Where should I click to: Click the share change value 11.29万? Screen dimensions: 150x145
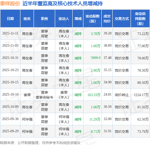coord(95,119)
